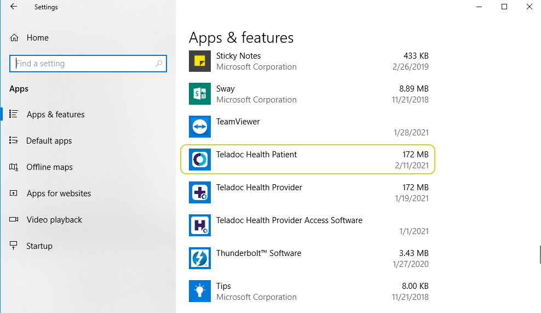Viewport: 541px width, 313px height.
Task: Click Thunderbolt Software size 3.43 MB
Action: click(x=413, y=253)
